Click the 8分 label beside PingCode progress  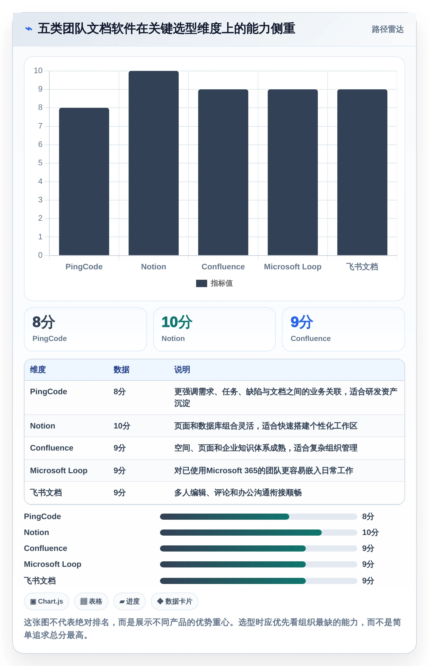[x=368, y=517]
